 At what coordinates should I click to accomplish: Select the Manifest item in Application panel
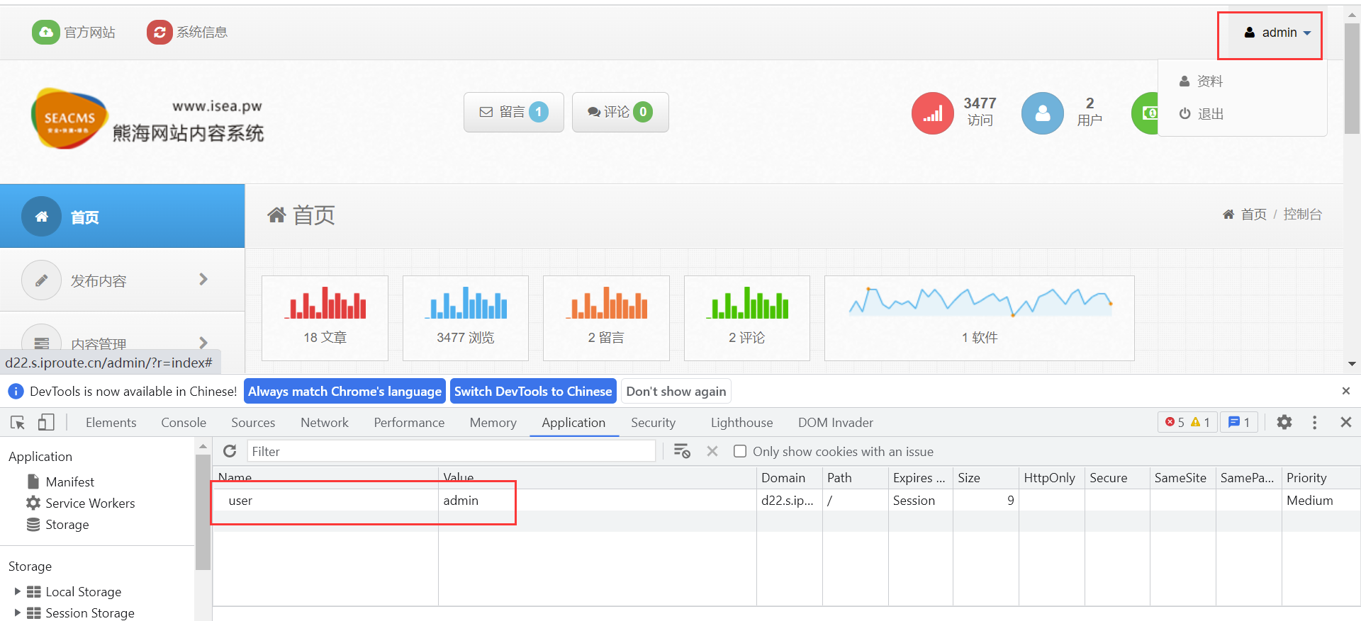69,482
